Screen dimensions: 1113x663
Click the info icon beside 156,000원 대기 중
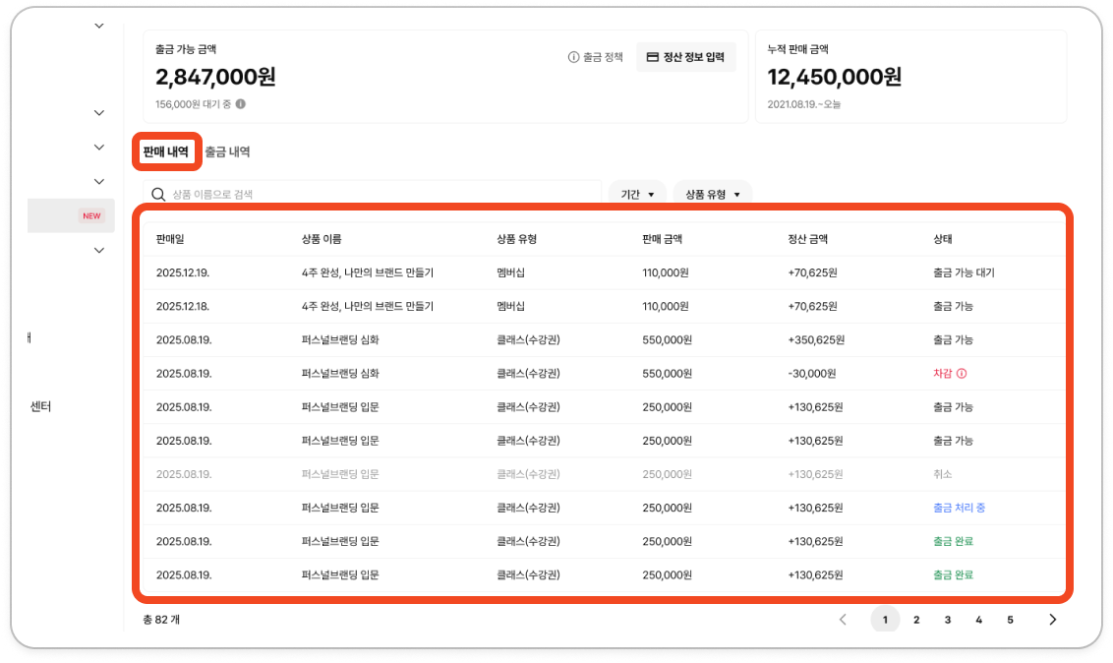pos(241,104)
